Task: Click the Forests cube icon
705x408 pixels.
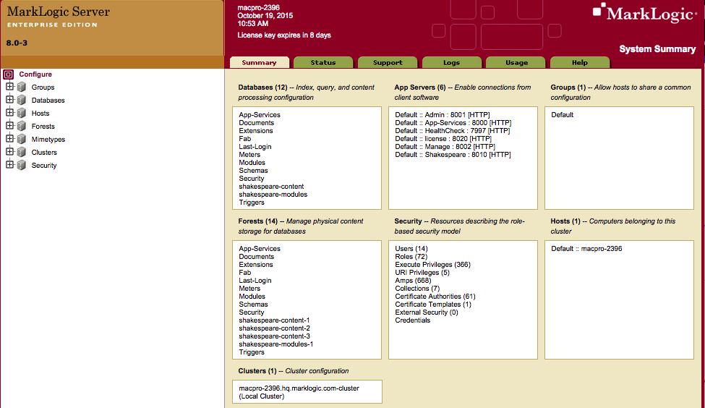Action: 21,127
